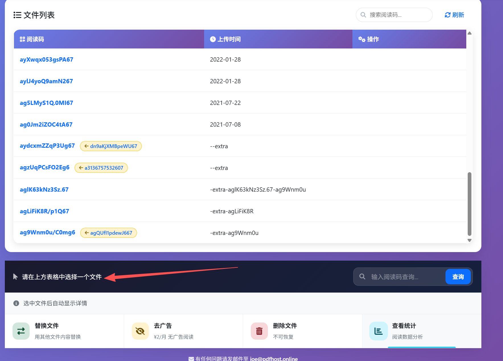Click the clock icon in 上传时间 header
503x361 pixels.
pyautogui.click(x=213, y=39)
